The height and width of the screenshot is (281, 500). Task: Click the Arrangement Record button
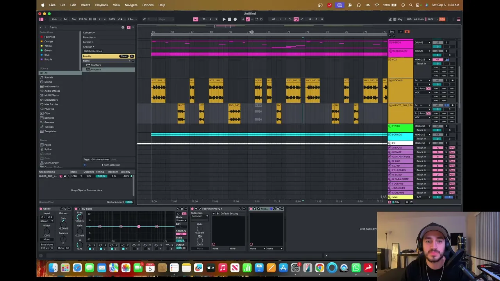235,19
